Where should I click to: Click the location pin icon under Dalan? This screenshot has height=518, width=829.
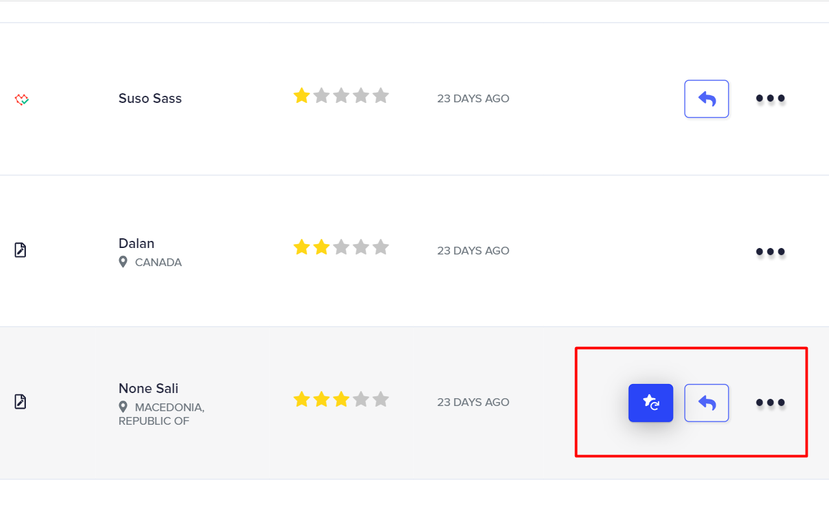[x=123, y=262]
